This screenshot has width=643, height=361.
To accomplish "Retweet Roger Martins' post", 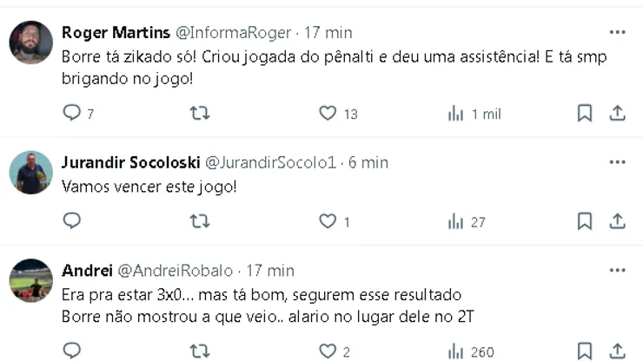I will click(x=199, y=113).
